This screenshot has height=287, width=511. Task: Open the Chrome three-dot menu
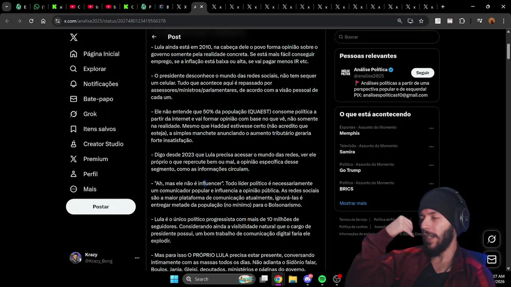click(x=503, y=21)
